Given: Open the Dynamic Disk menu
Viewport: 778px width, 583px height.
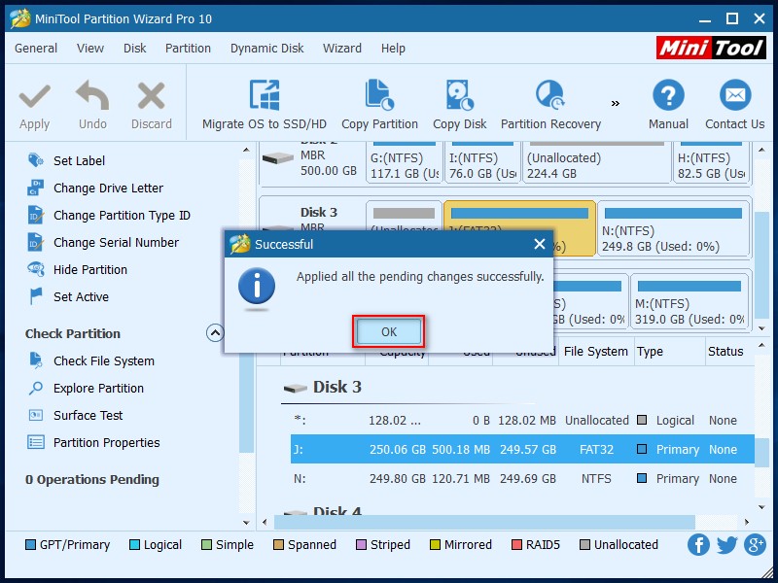Looking at the screenshot, I should [266, 48].
